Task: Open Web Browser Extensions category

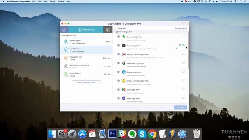Action: 86,66
